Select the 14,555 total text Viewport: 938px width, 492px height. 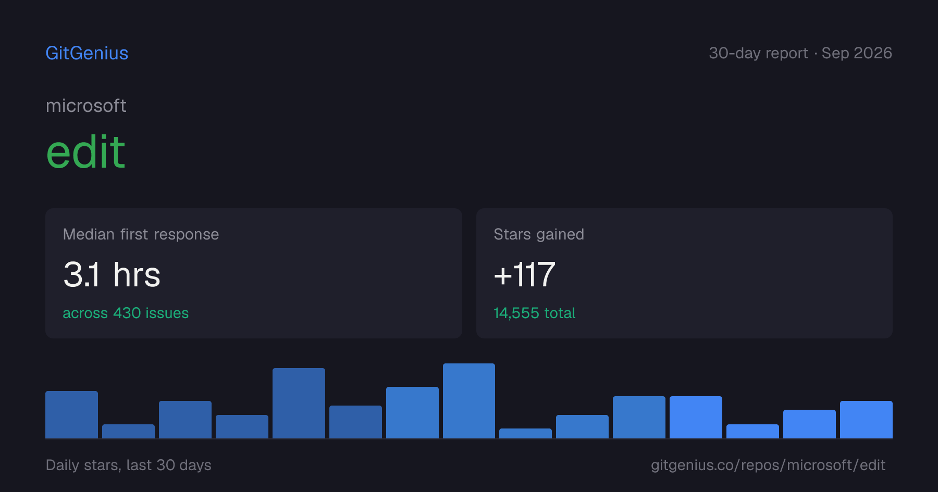[535, 313]
